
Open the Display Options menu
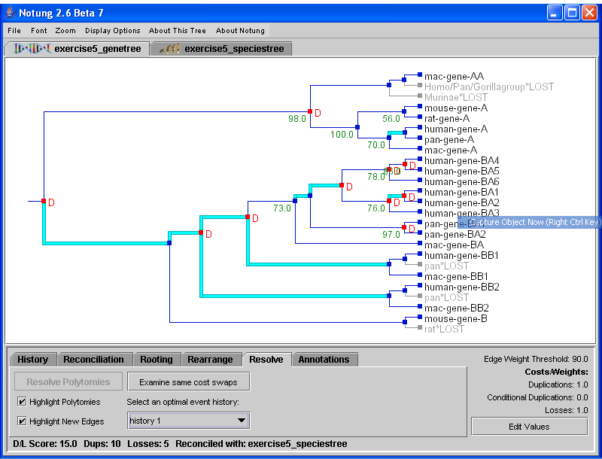point(113,31)
